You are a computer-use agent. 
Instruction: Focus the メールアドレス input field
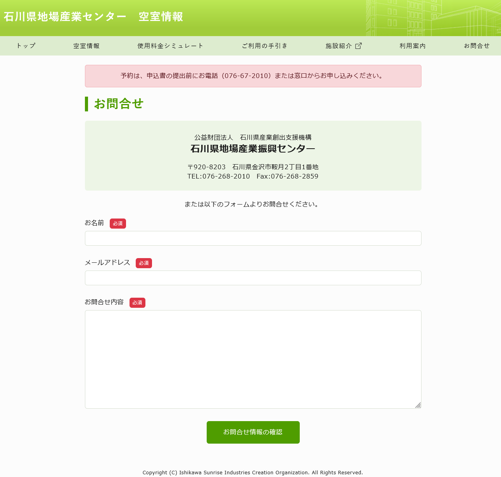[253, 278]
